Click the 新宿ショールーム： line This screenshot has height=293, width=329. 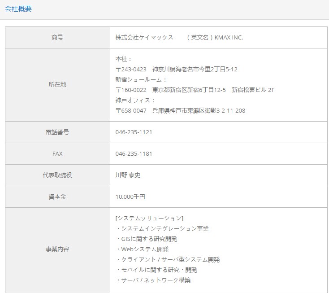pyautogui.click(x=141, y=79)
